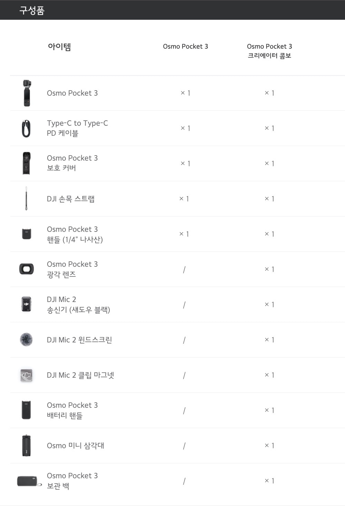Select the 크리에이터 콤보 column header
The width and height of the screenshot is (345, 506).
click(269, 51)
